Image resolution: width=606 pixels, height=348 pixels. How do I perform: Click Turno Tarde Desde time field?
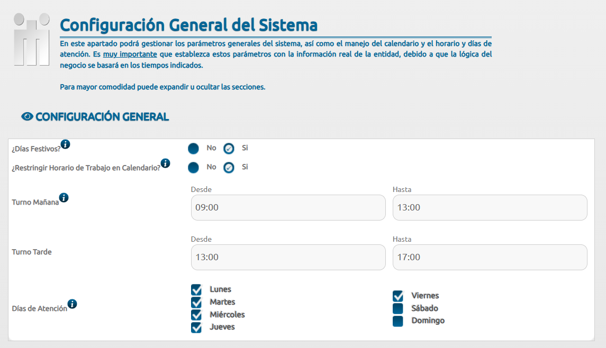288,257
